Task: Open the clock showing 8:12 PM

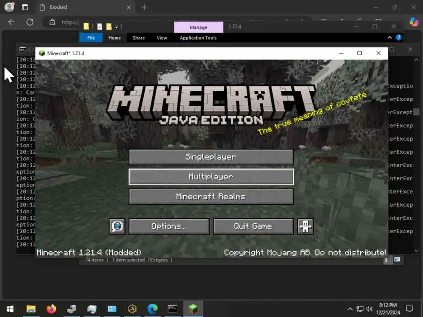Action: pos(388,309)
